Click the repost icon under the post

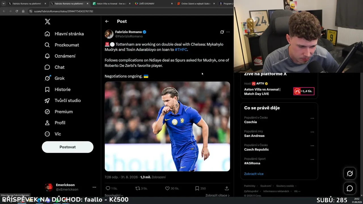[x=138, y=188]
